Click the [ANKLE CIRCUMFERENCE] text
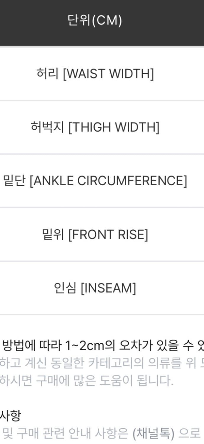Image resolution: width=204 pixels, height=444 pixels. [x=108, y=181]
